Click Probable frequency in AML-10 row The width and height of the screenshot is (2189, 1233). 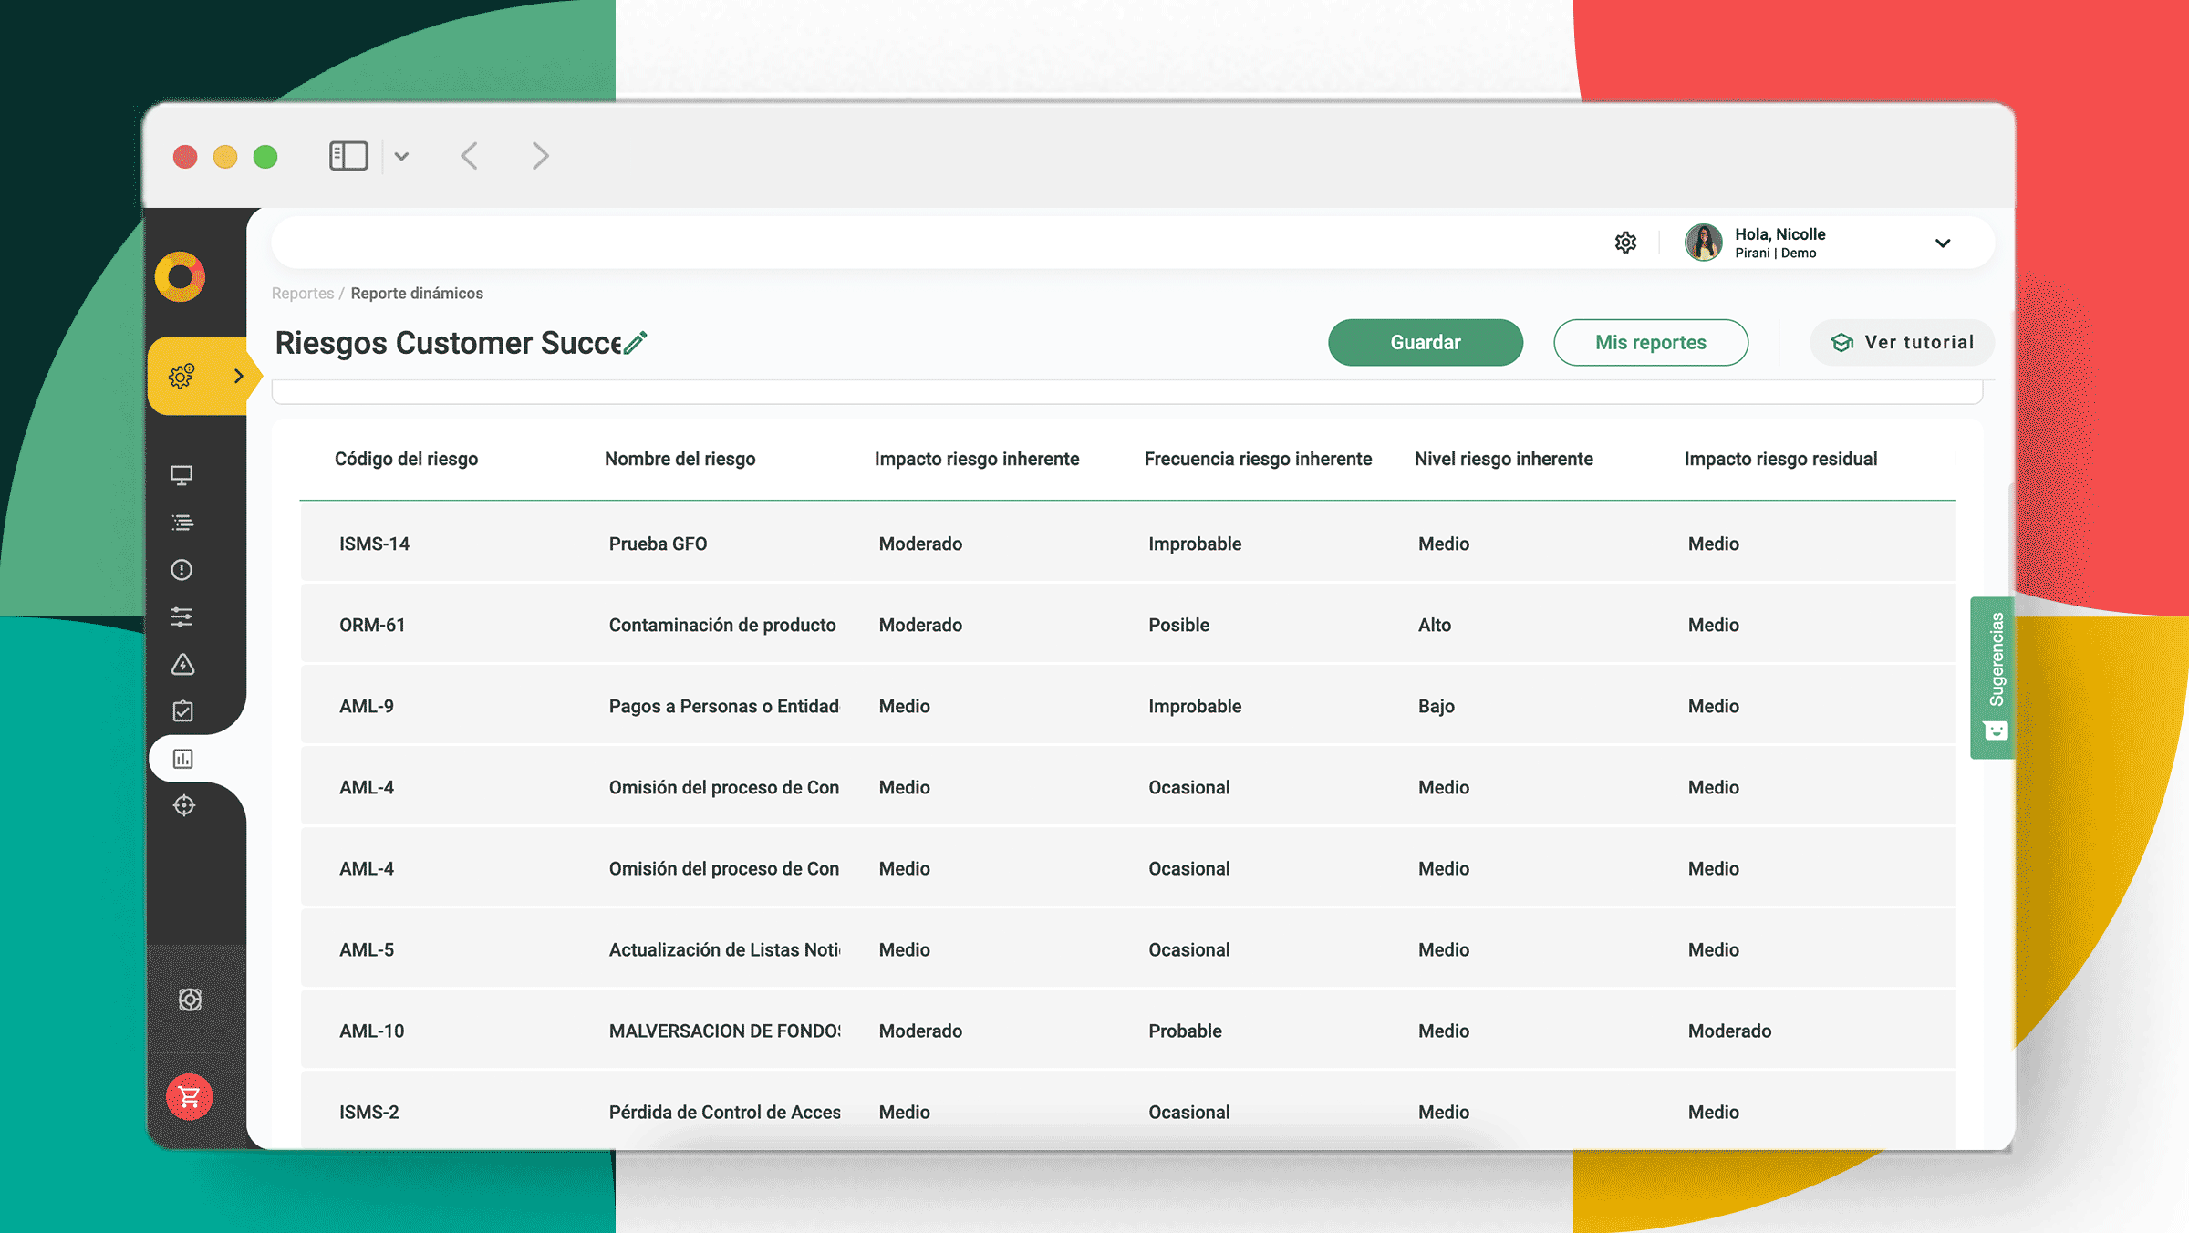pos(1185,1031)
